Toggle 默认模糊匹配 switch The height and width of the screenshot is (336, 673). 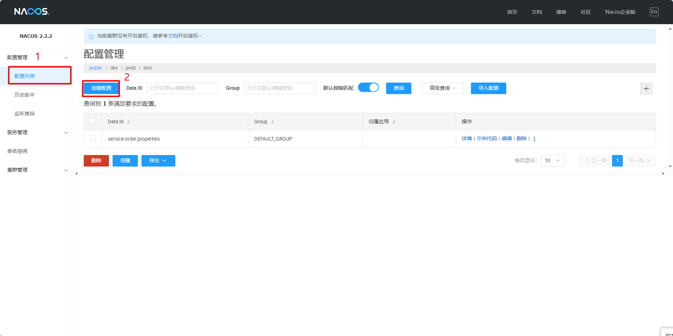[x=368, y=88]
